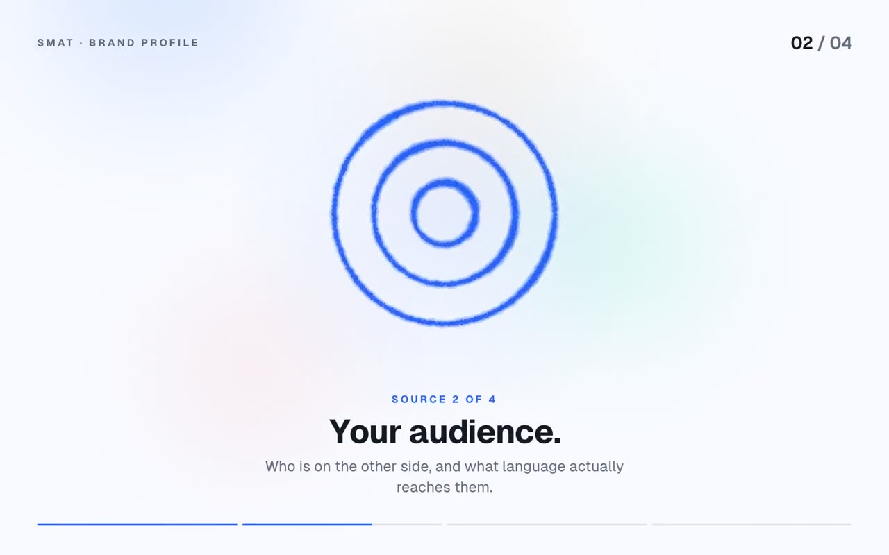The width and height of the screenshot is (889, 555).
Task: Click the word 'Your' in the heading
Action: (365, 432)
